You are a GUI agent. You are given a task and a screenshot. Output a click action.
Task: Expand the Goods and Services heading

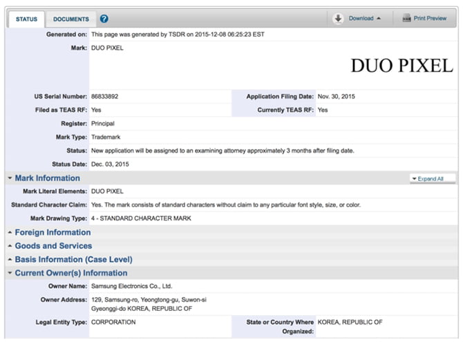(x=53, y=246)
